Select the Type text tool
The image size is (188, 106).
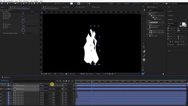point(26,4)
